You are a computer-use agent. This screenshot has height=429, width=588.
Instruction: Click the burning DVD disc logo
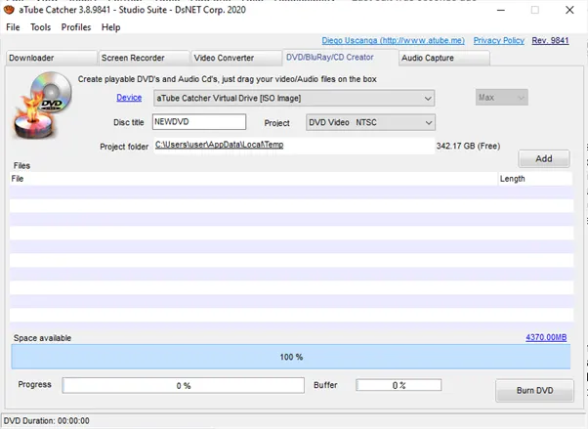click(42, 106)
